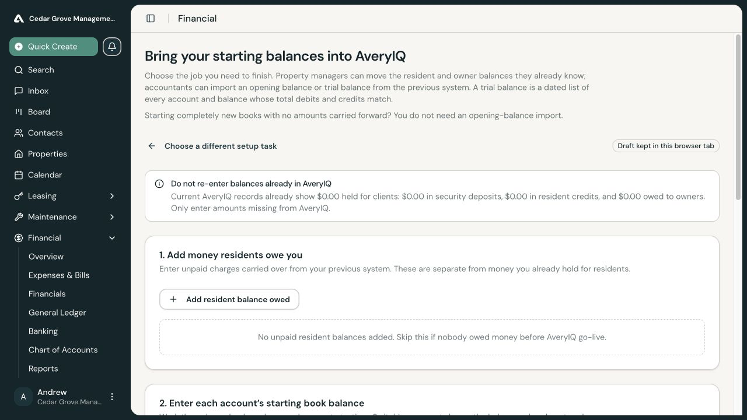Expand the Leasing section chevron
This screenshot has width=747, height=420.
(x=112, y=196)
